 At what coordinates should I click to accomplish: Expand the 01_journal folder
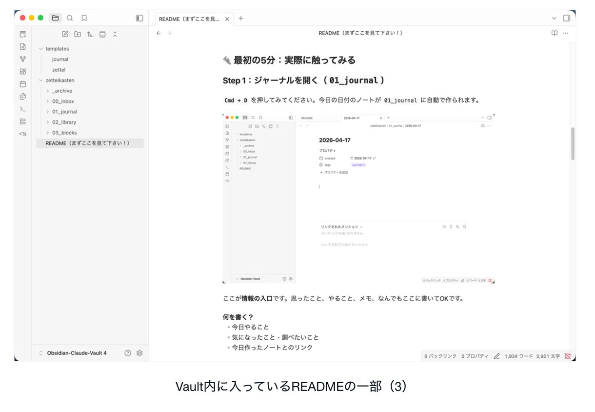click(x=47, y=112)
